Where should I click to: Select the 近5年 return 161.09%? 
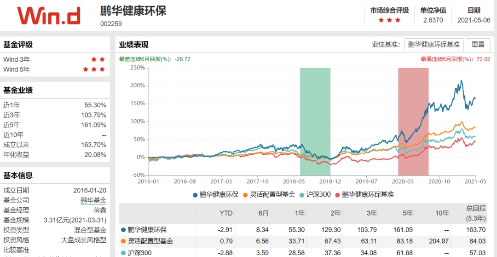94,125
